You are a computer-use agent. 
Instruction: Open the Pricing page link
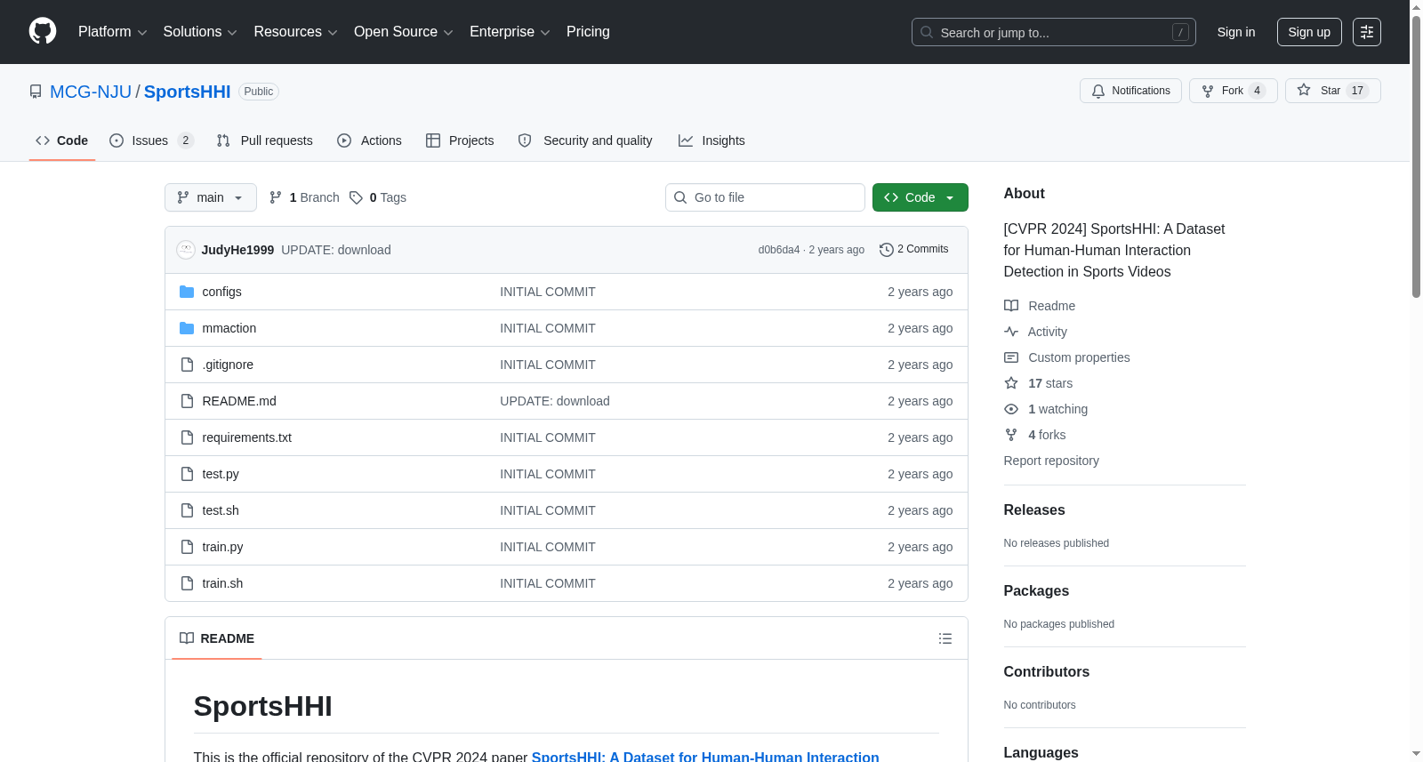pyautogui.click(x=588, y=32)
